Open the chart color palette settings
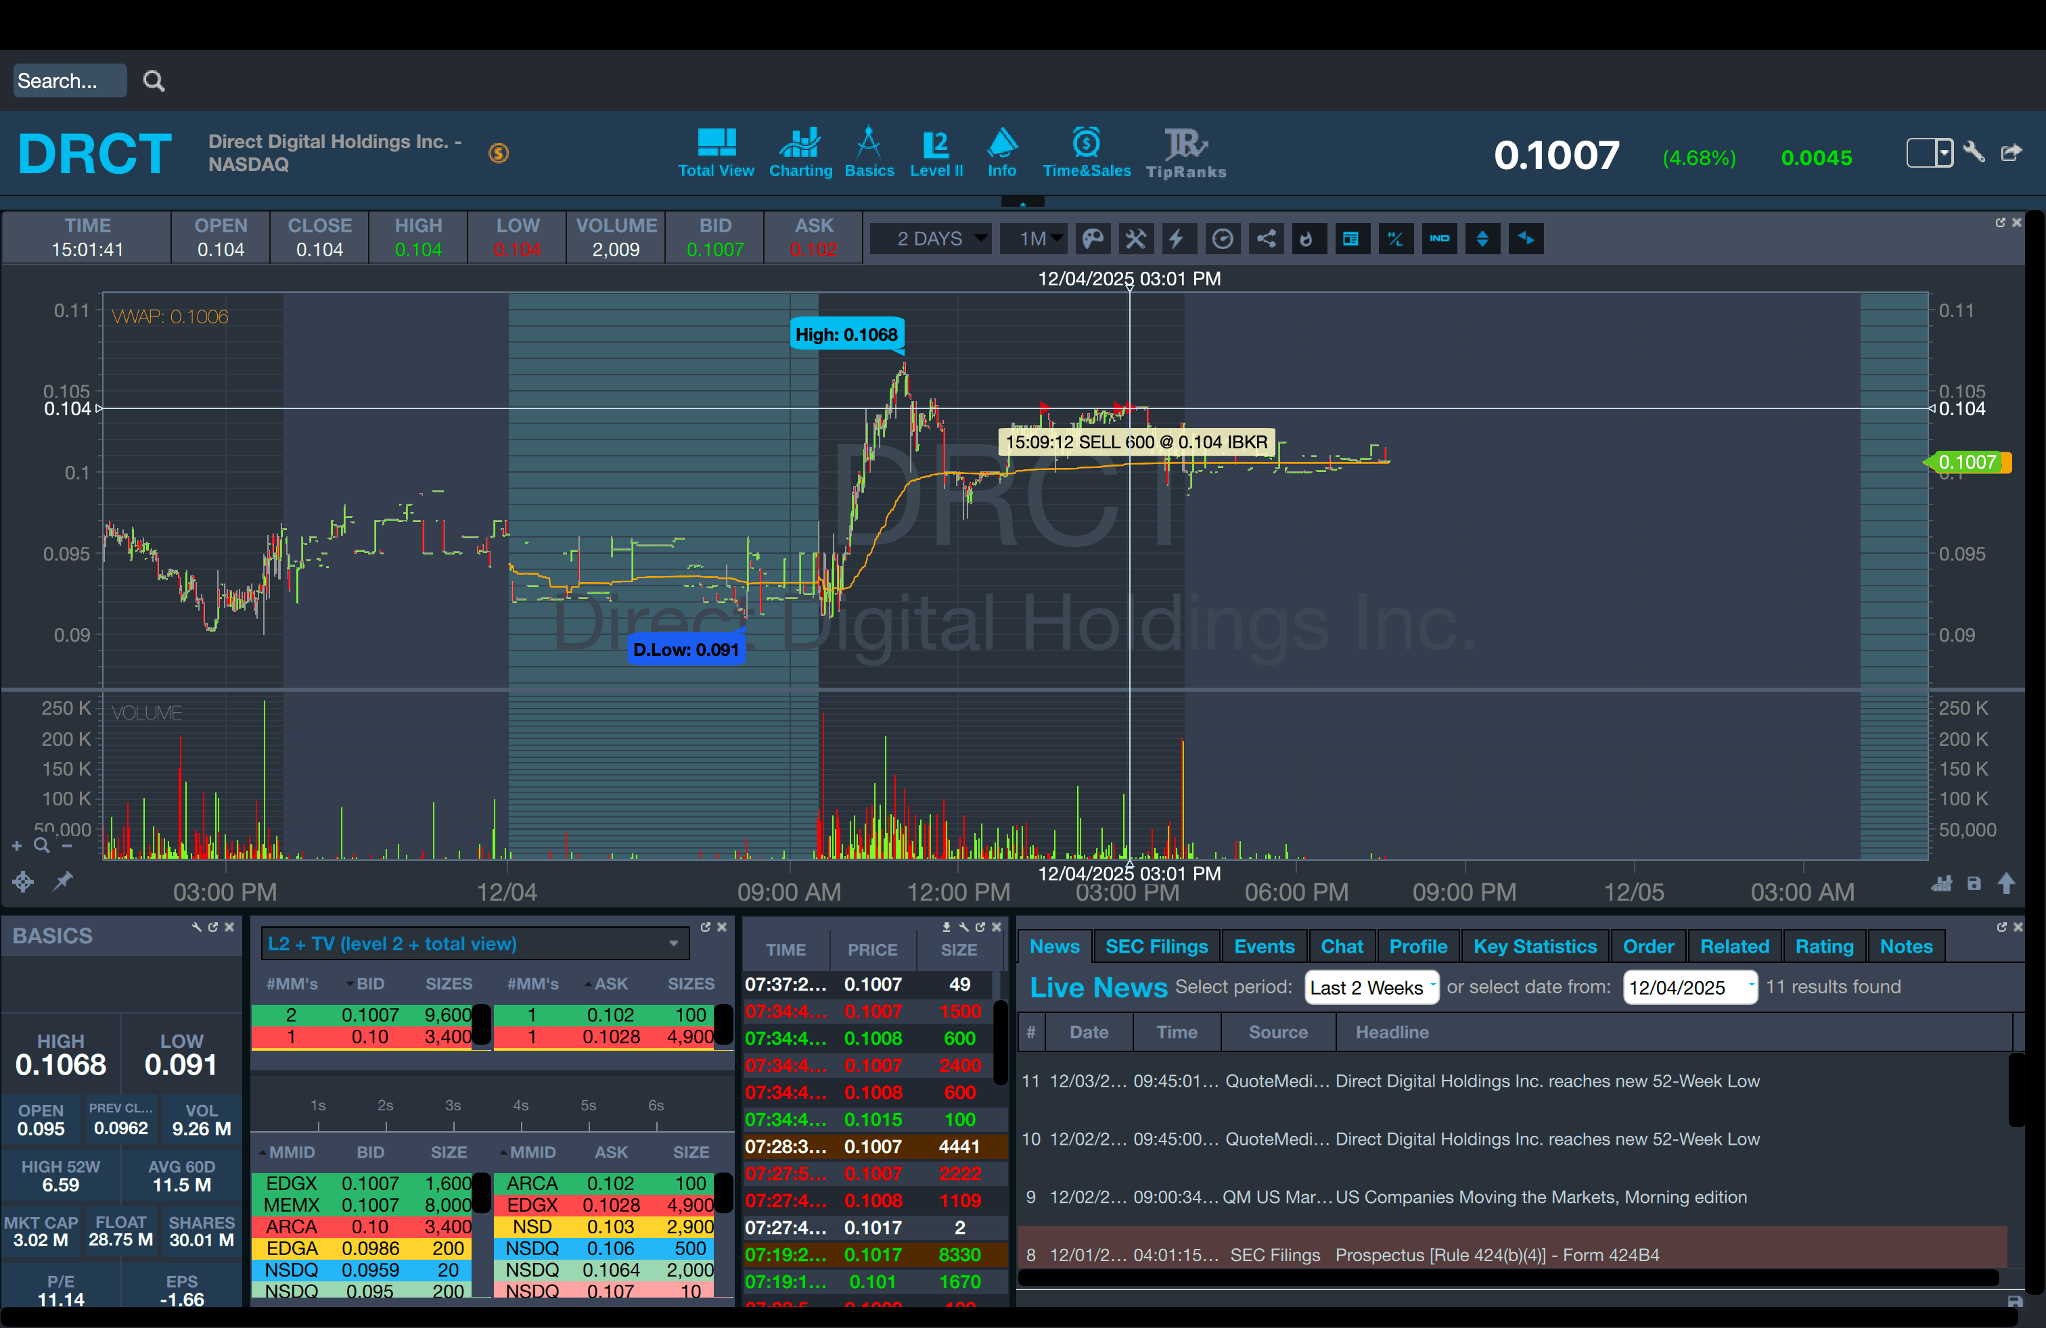Image resolution: width=2046 pixels, height=1328 pixels. coord(1092,239)
